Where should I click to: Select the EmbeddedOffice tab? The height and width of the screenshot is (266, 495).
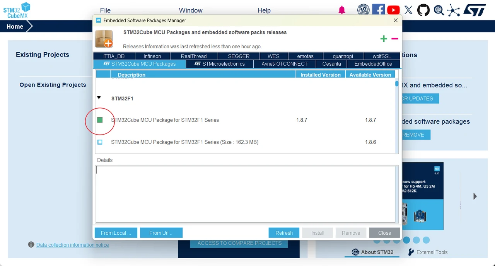(x=373, y=64)
